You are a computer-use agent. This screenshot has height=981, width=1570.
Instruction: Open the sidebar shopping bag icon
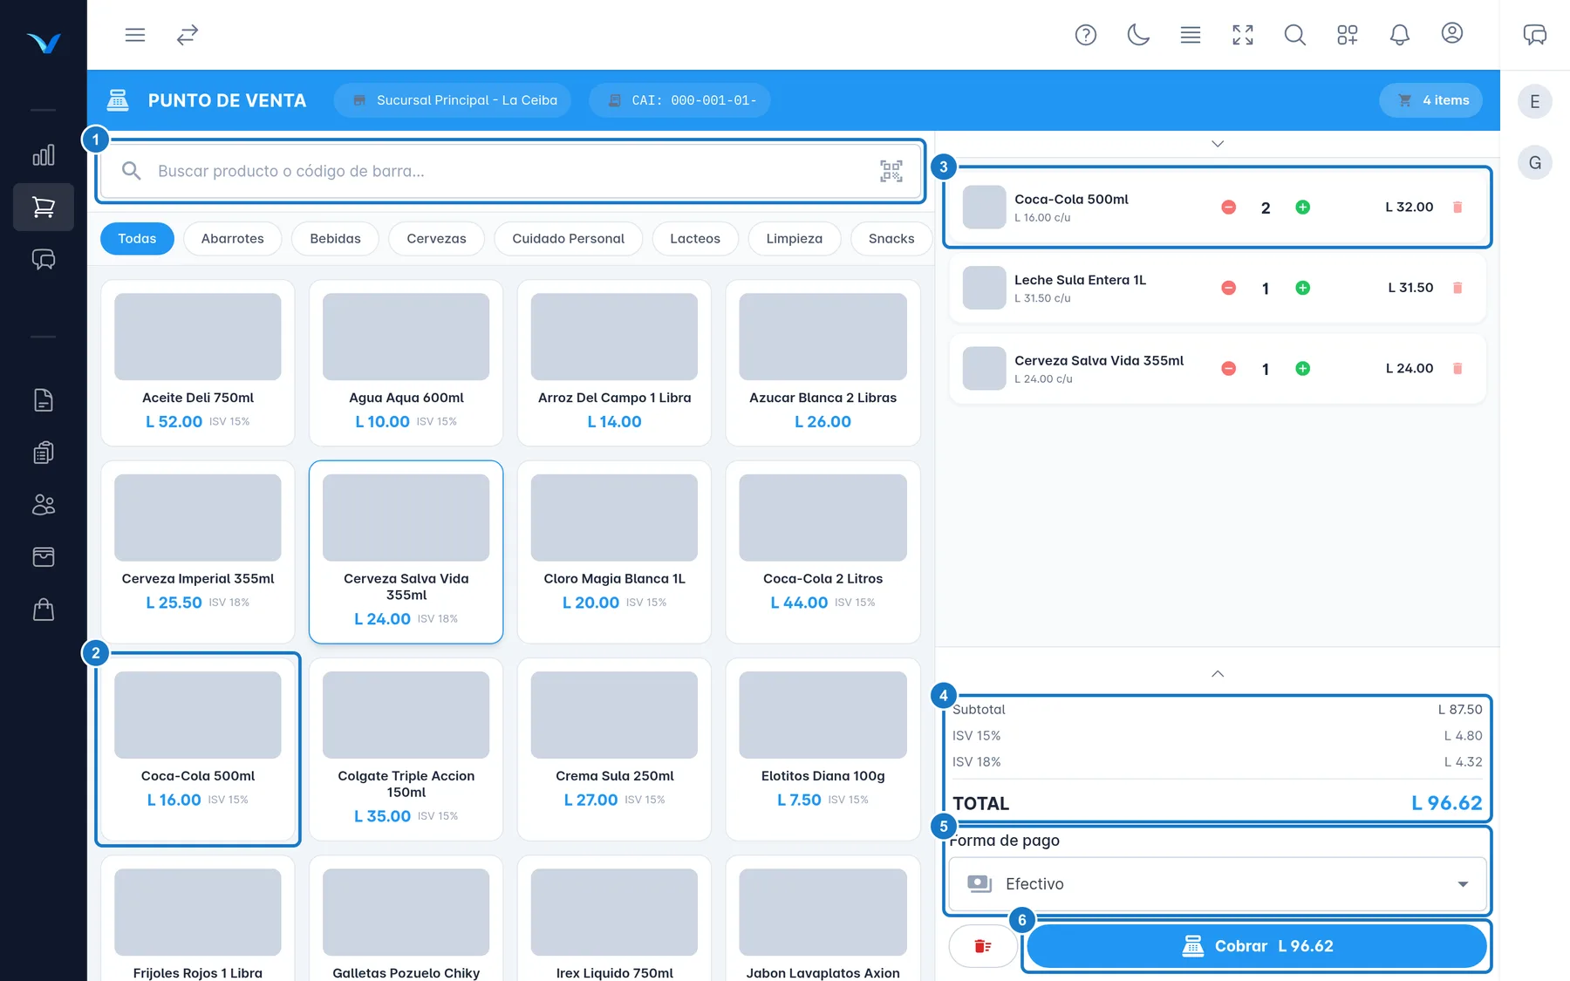pos(44,610)
